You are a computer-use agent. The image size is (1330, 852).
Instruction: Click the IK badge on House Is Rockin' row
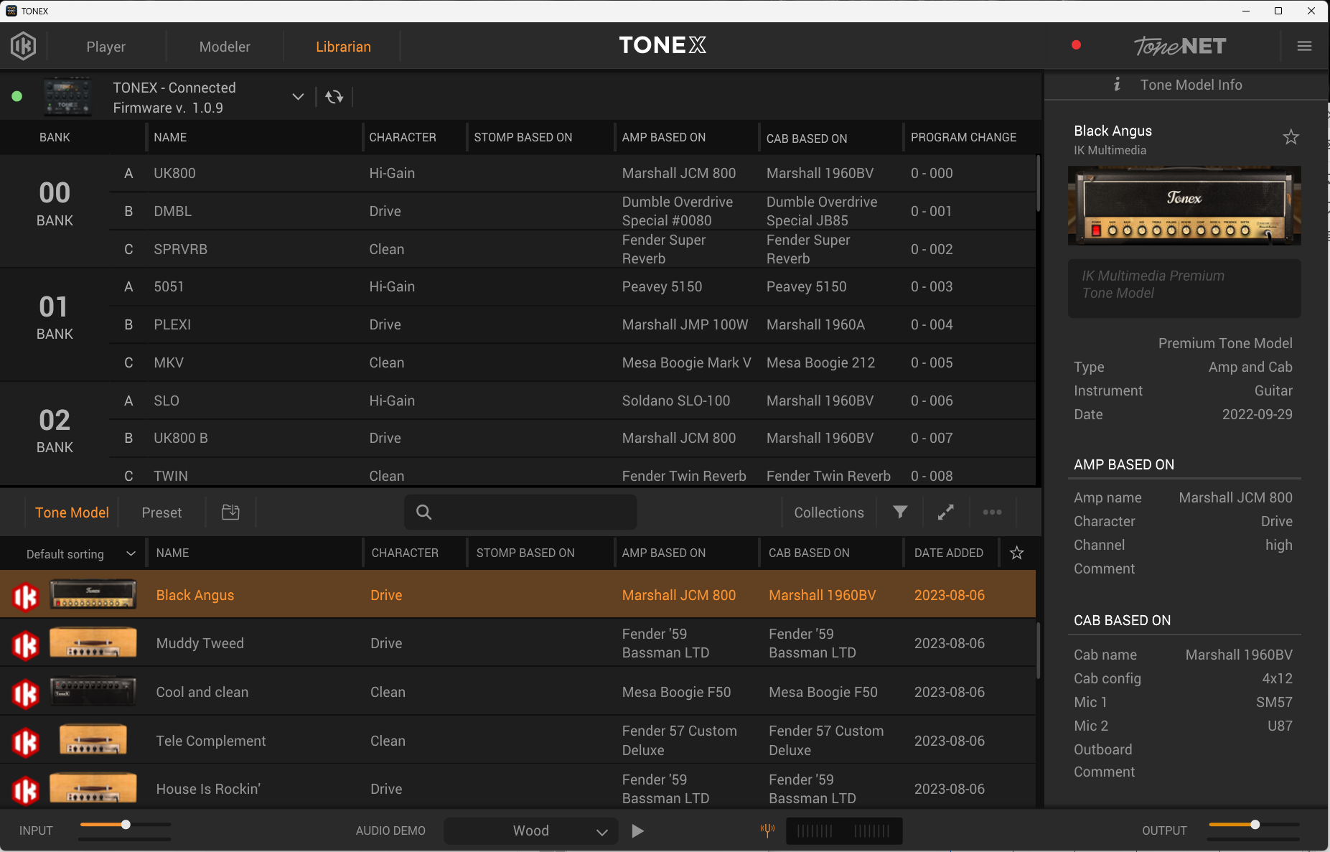point(25,790)
